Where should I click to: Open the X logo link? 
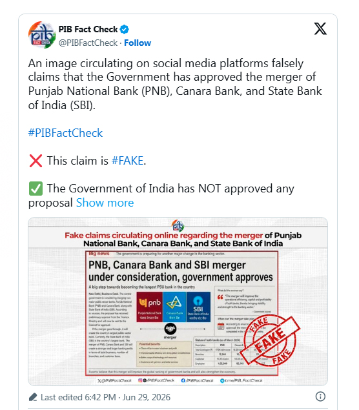click(320, 29)
